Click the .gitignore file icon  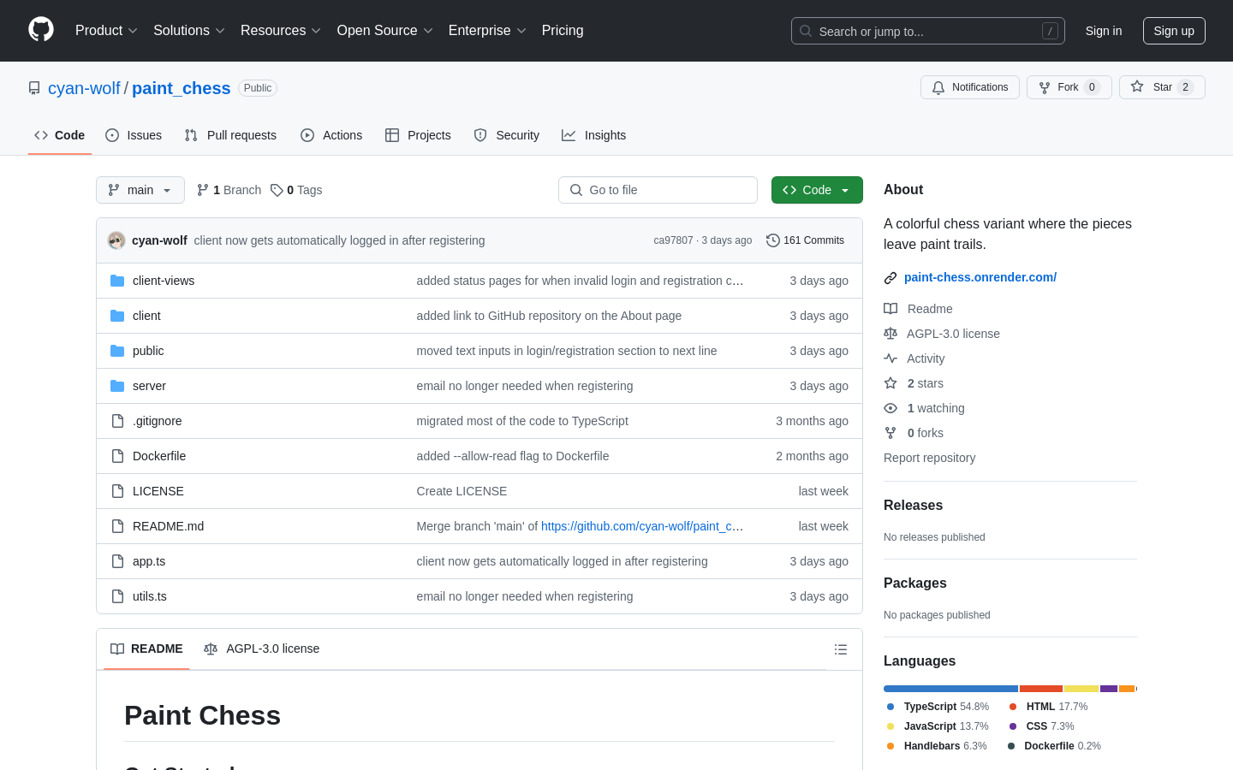click(117, 421)
